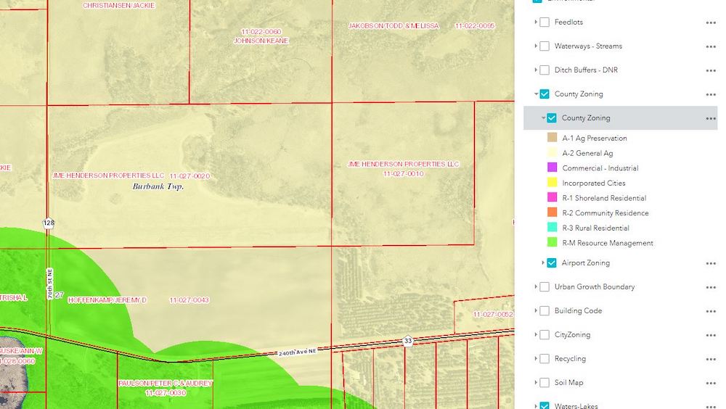Select the highlighted County Zoning sublayer row

586,118
